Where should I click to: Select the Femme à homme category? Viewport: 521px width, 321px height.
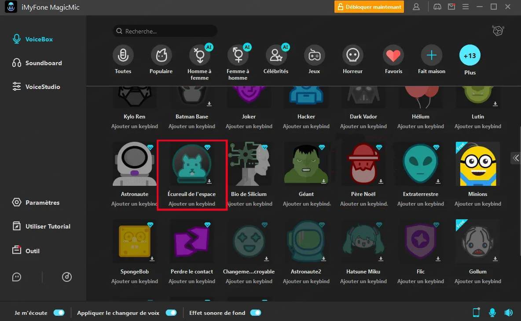[238, 63]
